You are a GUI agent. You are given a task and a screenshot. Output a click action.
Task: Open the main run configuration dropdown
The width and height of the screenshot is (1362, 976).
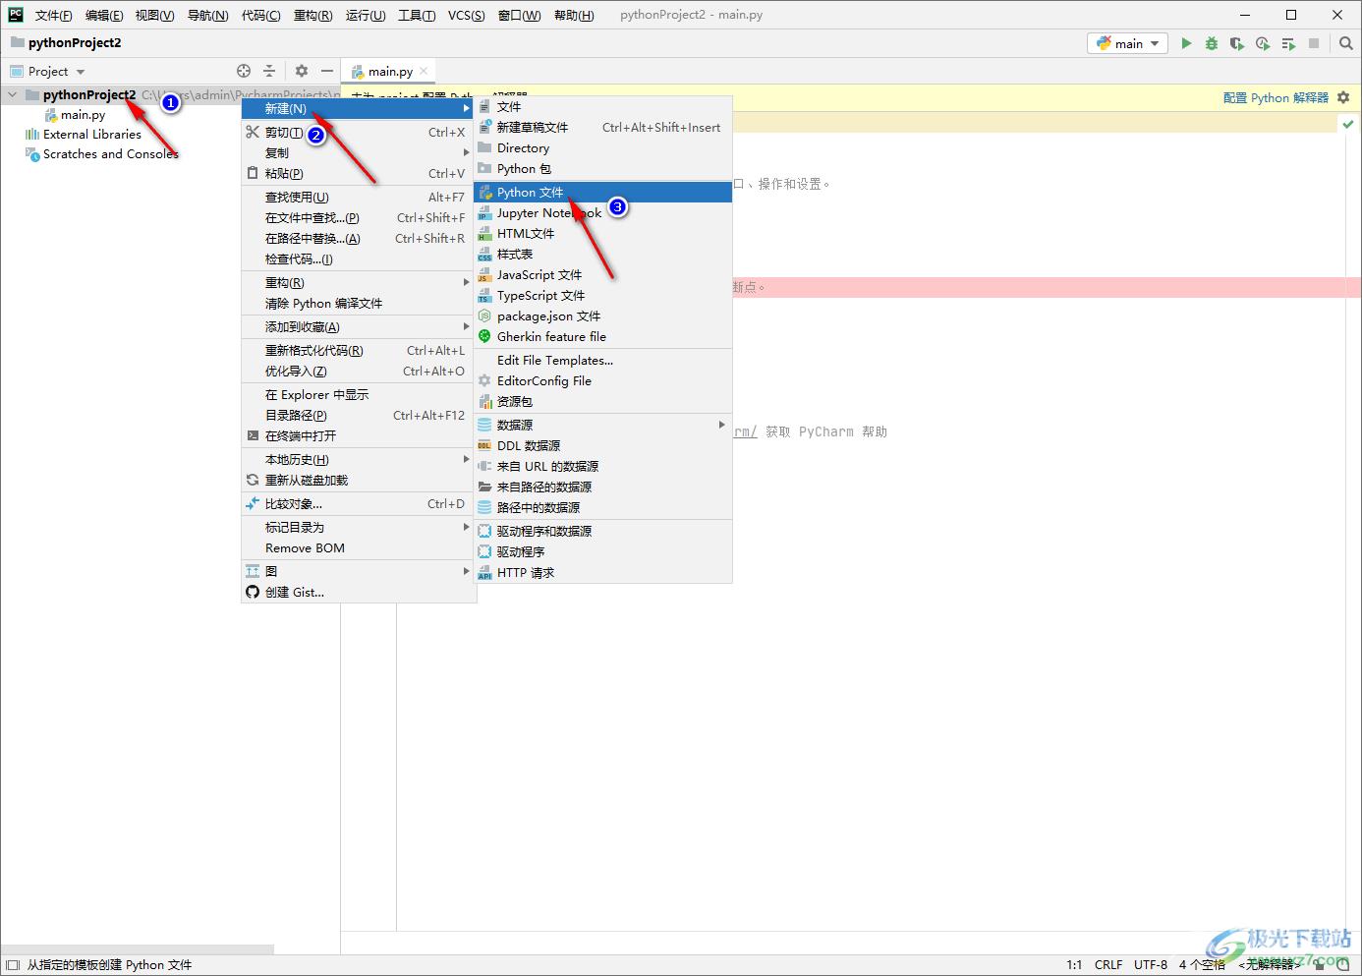[1127, 43]
